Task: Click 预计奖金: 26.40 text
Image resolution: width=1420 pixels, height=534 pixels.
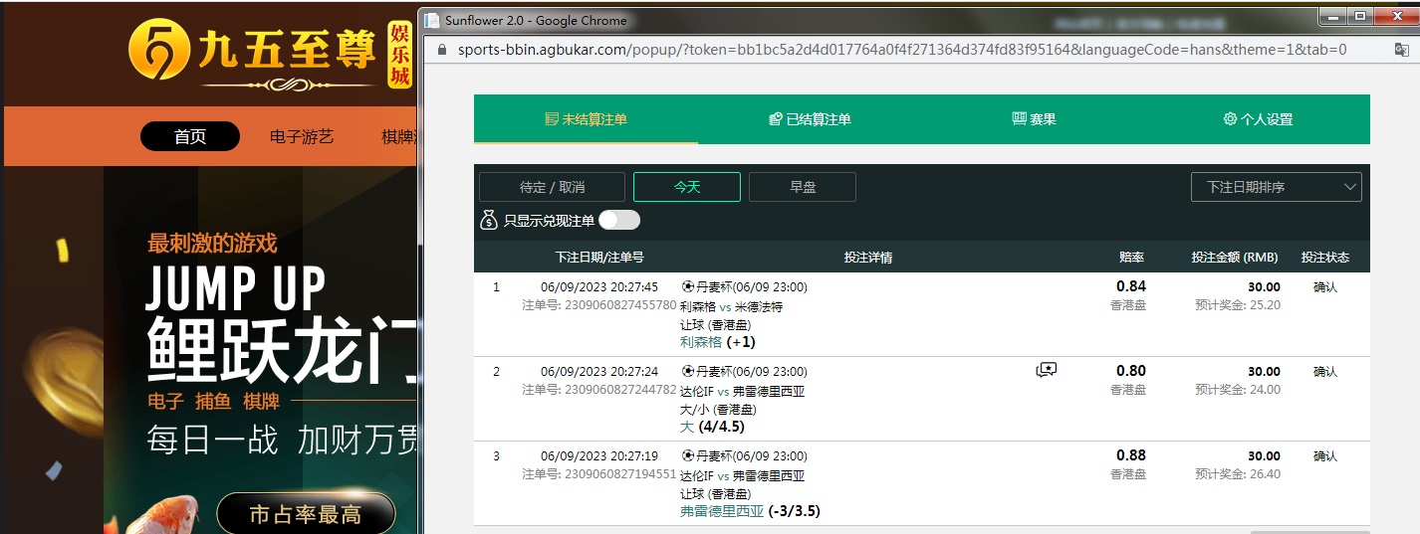Action: click(x=1238, y=474)
